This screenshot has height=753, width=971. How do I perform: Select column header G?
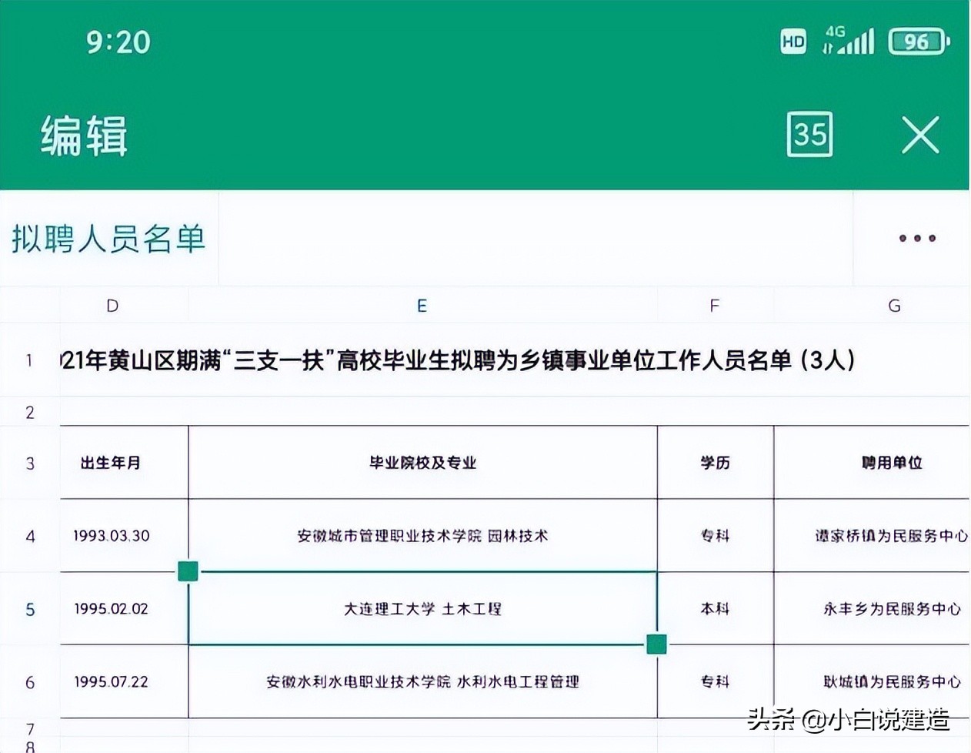coord(894,305)
